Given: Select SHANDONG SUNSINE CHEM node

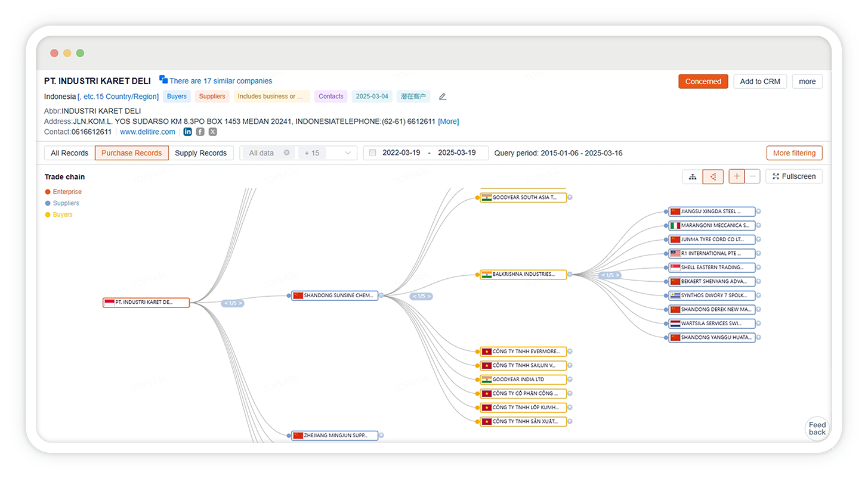Looking at the screenshot, I should point(335,296).
